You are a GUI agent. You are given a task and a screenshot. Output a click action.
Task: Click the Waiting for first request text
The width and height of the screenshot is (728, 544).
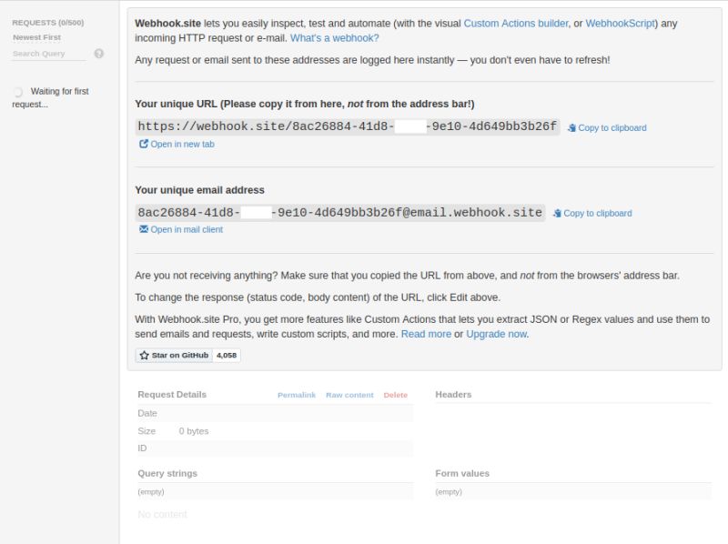[51, 98]
